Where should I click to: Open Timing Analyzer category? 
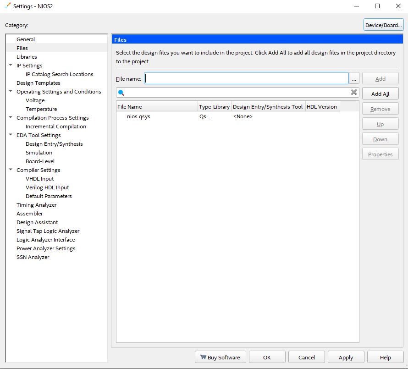click(36, 205)
